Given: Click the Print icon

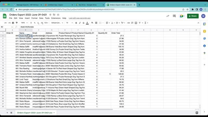Looking at the screenshot, I should tap(13, 23).
